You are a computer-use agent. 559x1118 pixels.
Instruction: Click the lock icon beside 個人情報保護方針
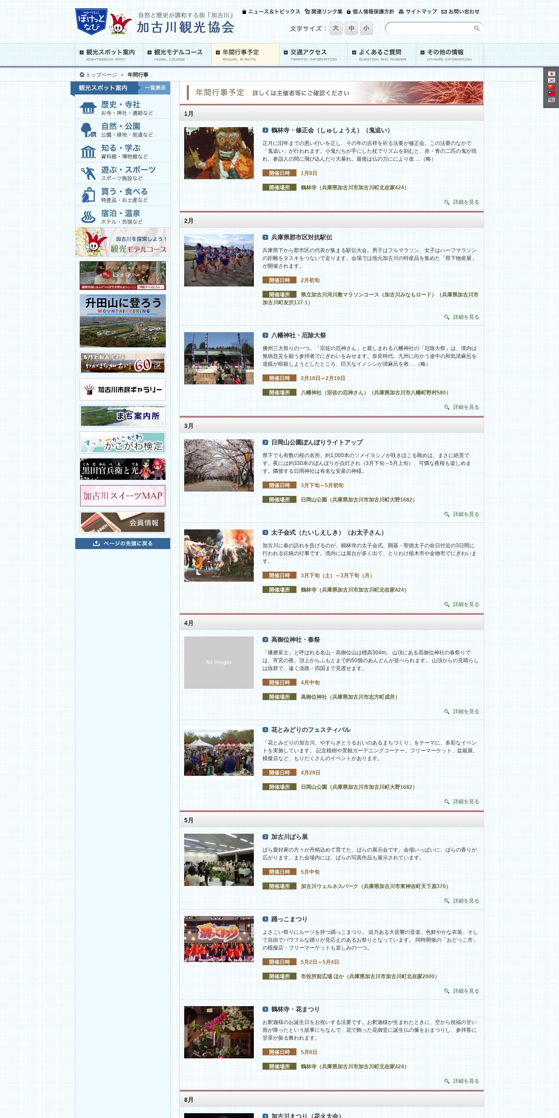[x=349, y=12]
